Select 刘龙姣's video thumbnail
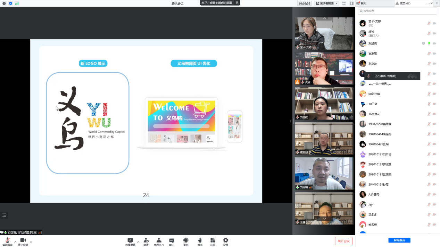The image size is (440, 247). (x=324, y=103)
